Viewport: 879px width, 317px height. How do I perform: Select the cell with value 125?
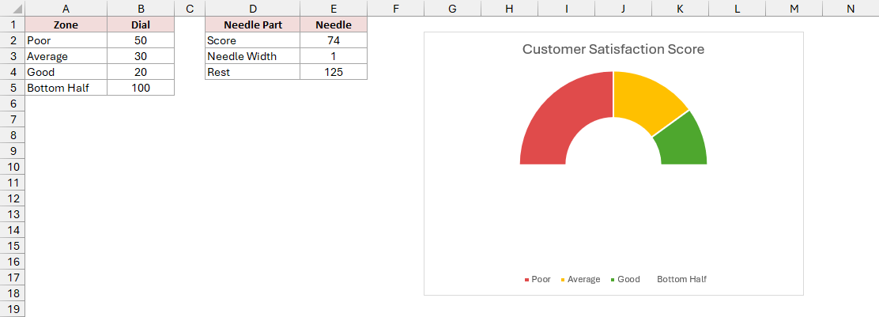pyautogui.click(x=334, y=72)
